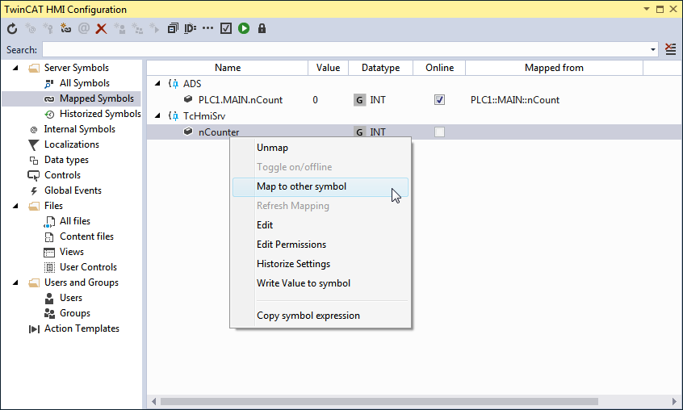Uncheck Online for PLC1.MAIN.nCount
683x410 pixels.
[x=439, y=100]
